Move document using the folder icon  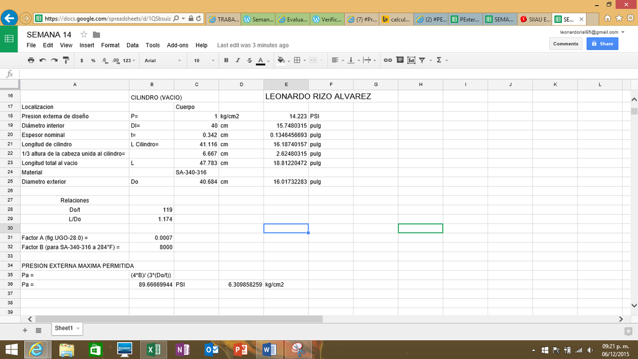click(x=97, y=35)
